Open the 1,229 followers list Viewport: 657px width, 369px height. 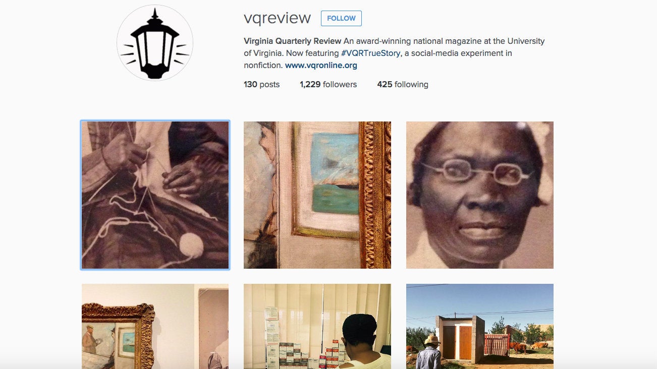328,84
